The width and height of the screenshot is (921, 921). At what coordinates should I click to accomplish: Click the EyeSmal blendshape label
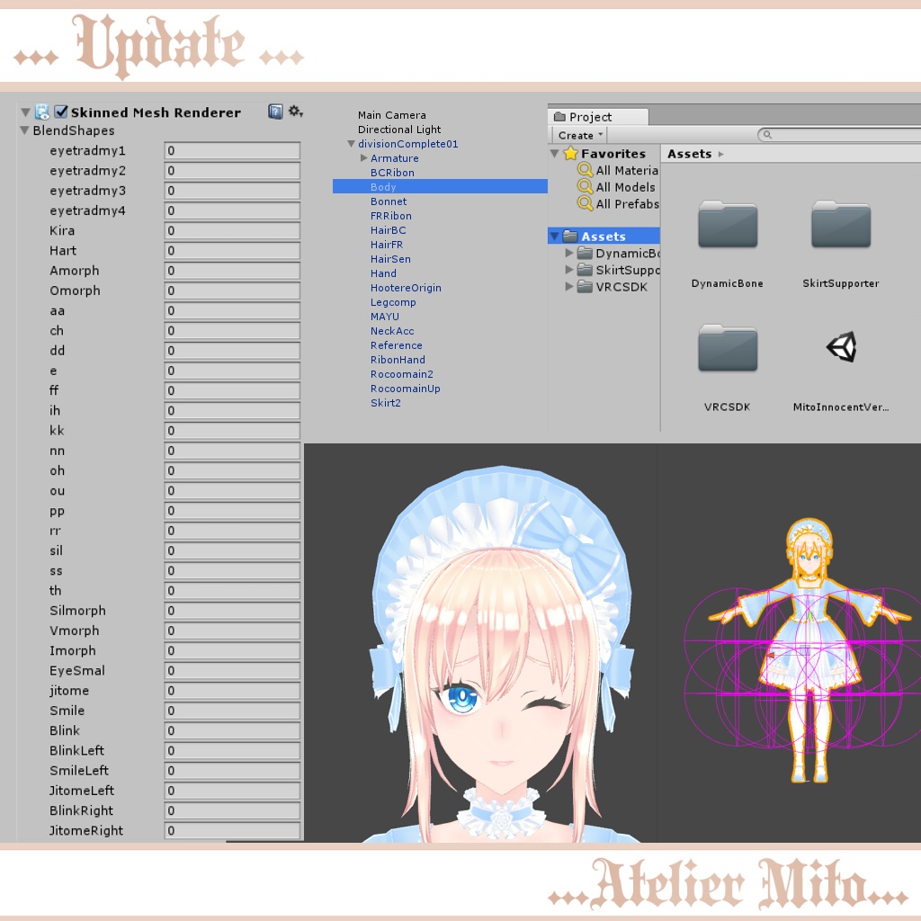pyautogui.click(x=77, y=670)
